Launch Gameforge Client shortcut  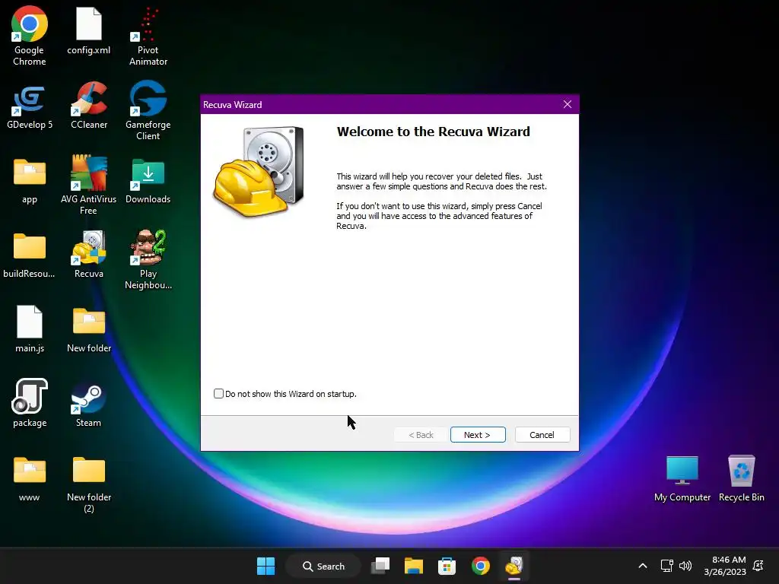point(148,110)
